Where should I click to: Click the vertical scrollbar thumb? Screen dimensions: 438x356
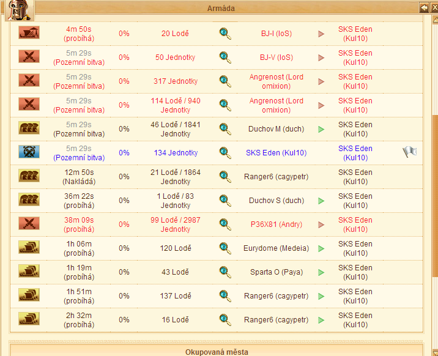tap(435, 196)
